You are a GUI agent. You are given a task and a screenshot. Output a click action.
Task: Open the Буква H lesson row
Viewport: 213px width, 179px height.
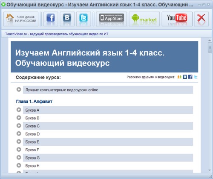[x=108, y=166]
